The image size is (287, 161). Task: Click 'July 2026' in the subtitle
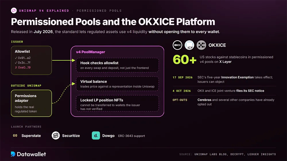pyautogui.click(x=43, y=32)
